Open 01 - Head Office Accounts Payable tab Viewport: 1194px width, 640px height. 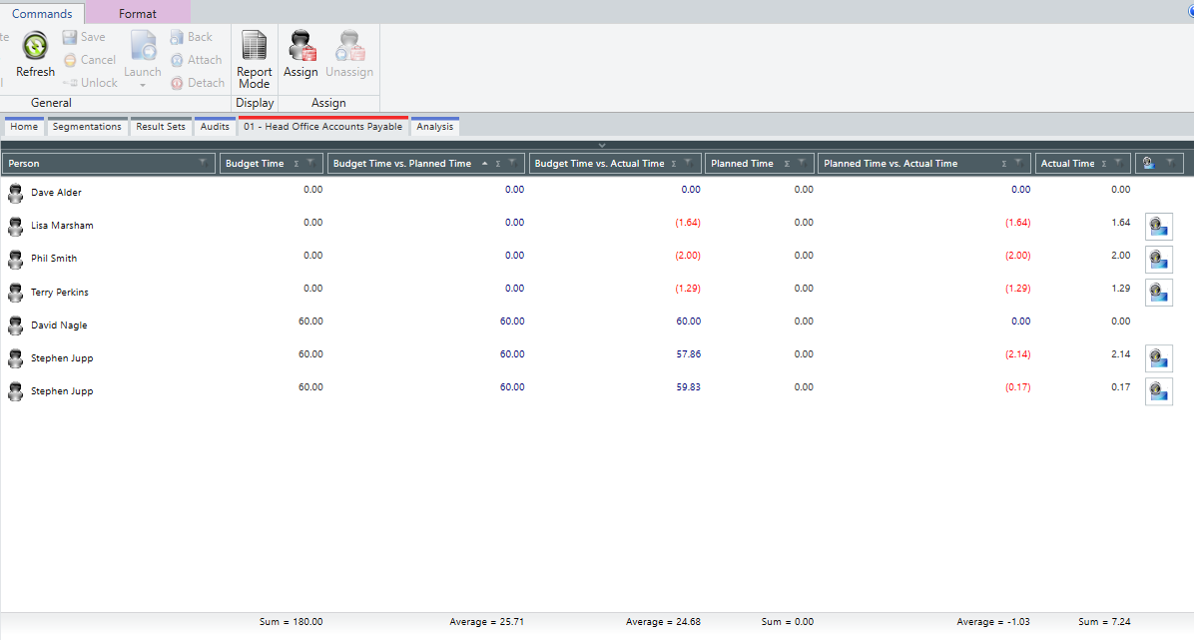pyautogui.click(x=322, y=127)
